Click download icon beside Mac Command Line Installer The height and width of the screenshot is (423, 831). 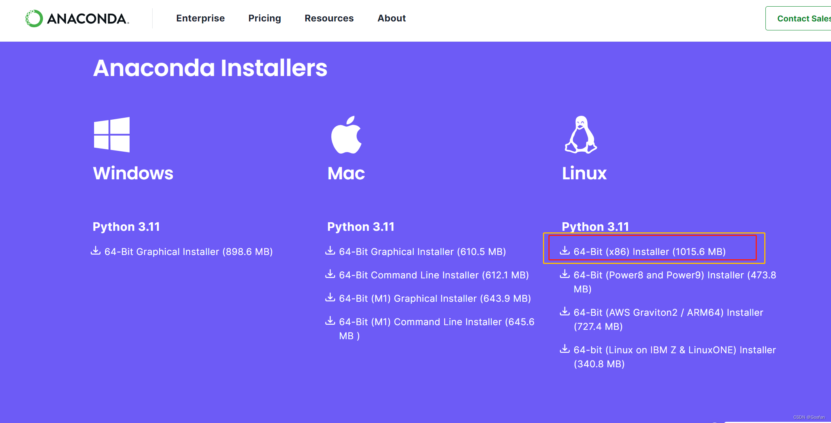coord(330,274)
